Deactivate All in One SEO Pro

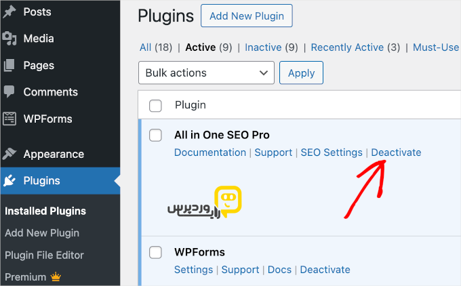tap(396, 152)
